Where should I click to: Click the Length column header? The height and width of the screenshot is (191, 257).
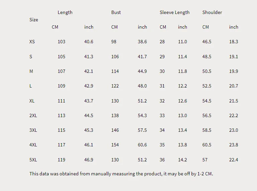click(x=65, y=12)
